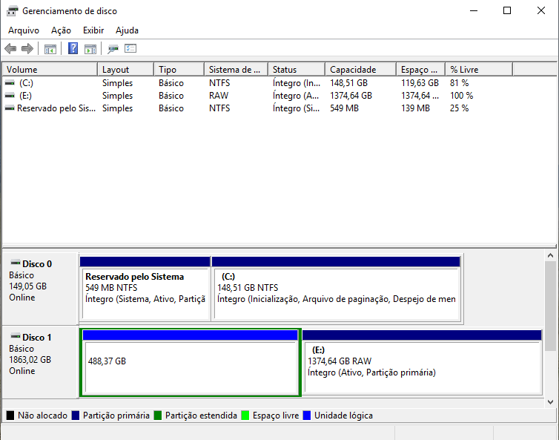The width and height of the screenshot is (559, 440).
Task: Open the Exibir menu
Action: (93, 30)
